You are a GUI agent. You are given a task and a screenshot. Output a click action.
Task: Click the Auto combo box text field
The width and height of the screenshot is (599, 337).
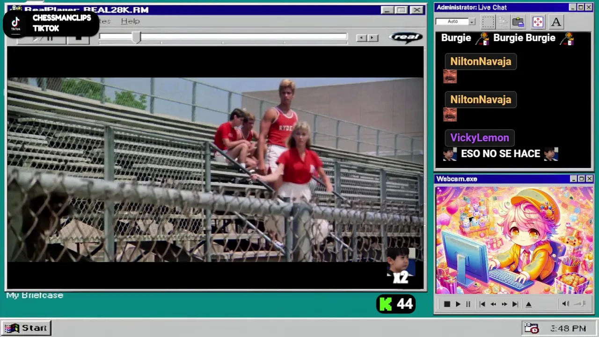click(452, 22)
